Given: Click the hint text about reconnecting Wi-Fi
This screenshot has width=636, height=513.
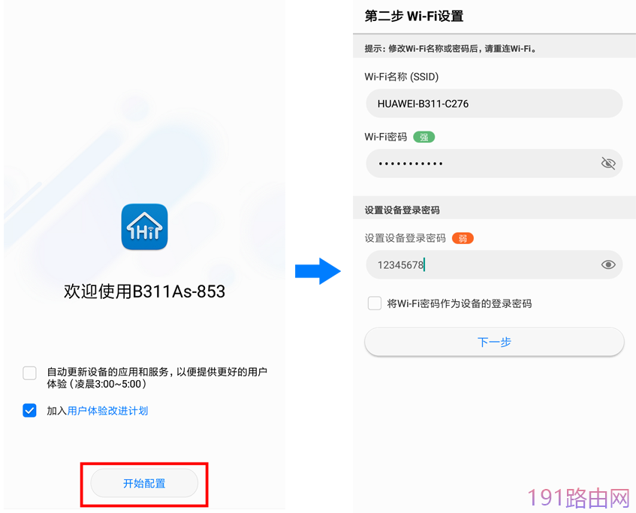Looking at the screenshot, I should pos(451,49).
